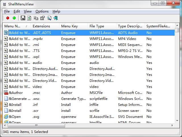
Task: Click 'MPEG-2 TS V...' description cell
Action: 130,51
